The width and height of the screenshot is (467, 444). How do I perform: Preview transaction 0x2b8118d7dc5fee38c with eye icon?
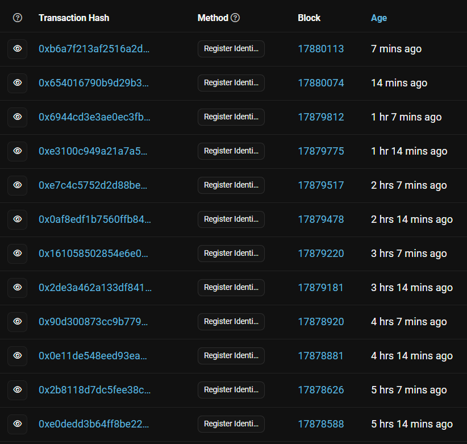pyautogui.click(x=17, y=390)
